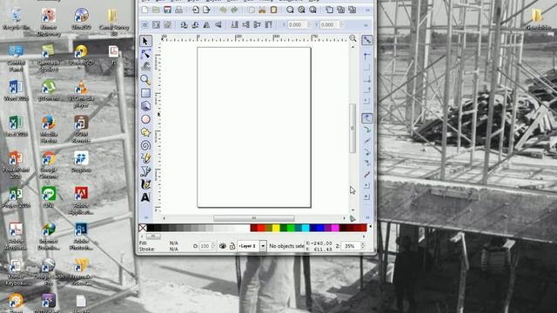Open Mozilla Firefox desktop shortcut
Viewport: 557px width, 313px height.
coord(49,129)
